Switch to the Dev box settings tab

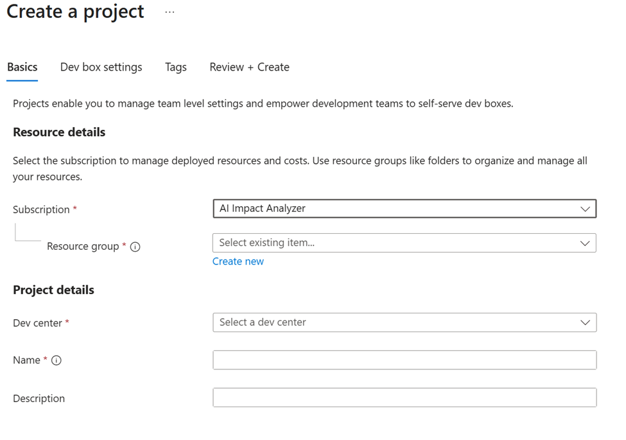101,67
